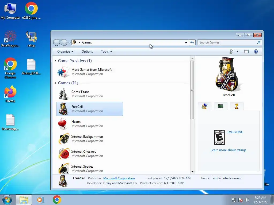The width and height of the screenshot is (274, 205).
Task: Open the Chess Titans game icon
Action: (63, 94)
